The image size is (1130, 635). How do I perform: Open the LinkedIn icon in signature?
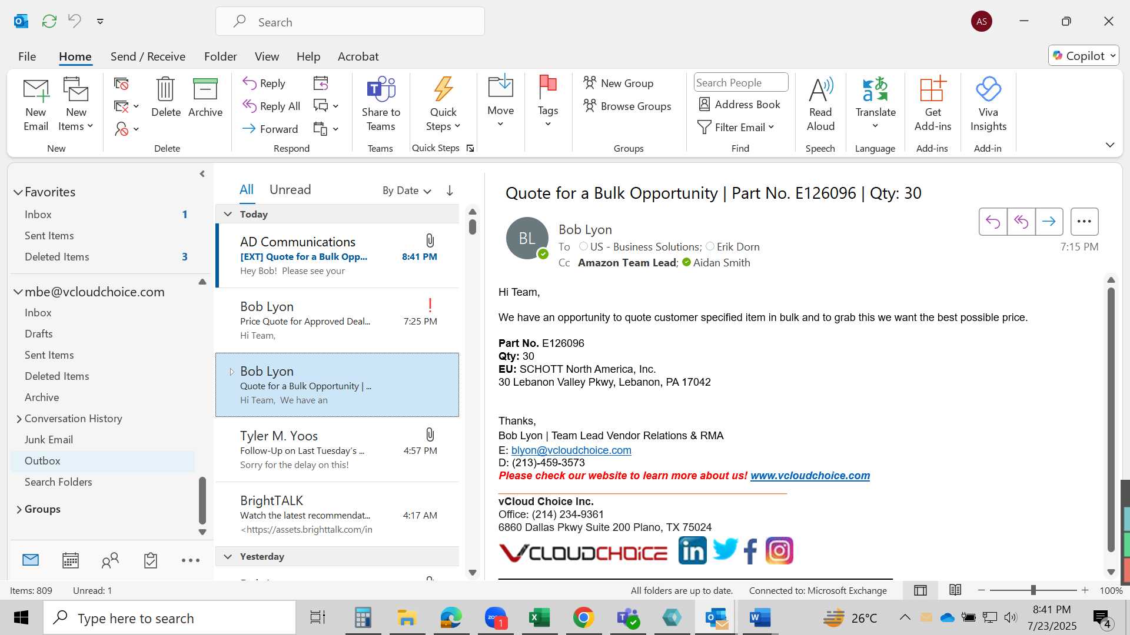tap(693, 551)
